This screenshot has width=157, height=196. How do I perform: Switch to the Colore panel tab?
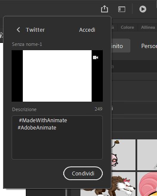pyautogui.click(x=127, y=27)
